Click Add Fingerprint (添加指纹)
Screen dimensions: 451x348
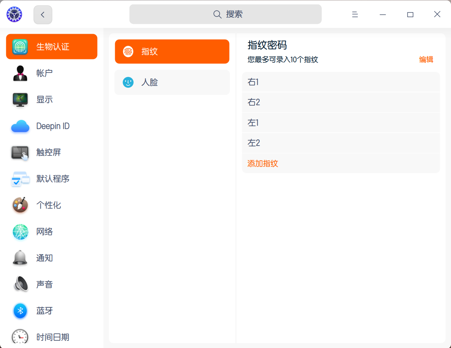point(263,164)
